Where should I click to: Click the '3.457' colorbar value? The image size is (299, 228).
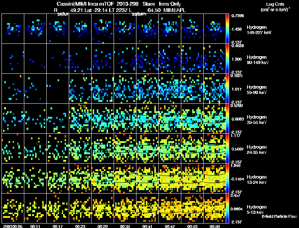pos(235,195)
